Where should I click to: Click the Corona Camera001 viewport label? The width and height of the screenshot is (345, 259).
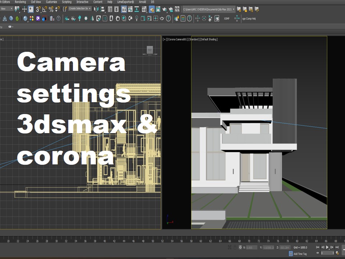pos(178,40)
